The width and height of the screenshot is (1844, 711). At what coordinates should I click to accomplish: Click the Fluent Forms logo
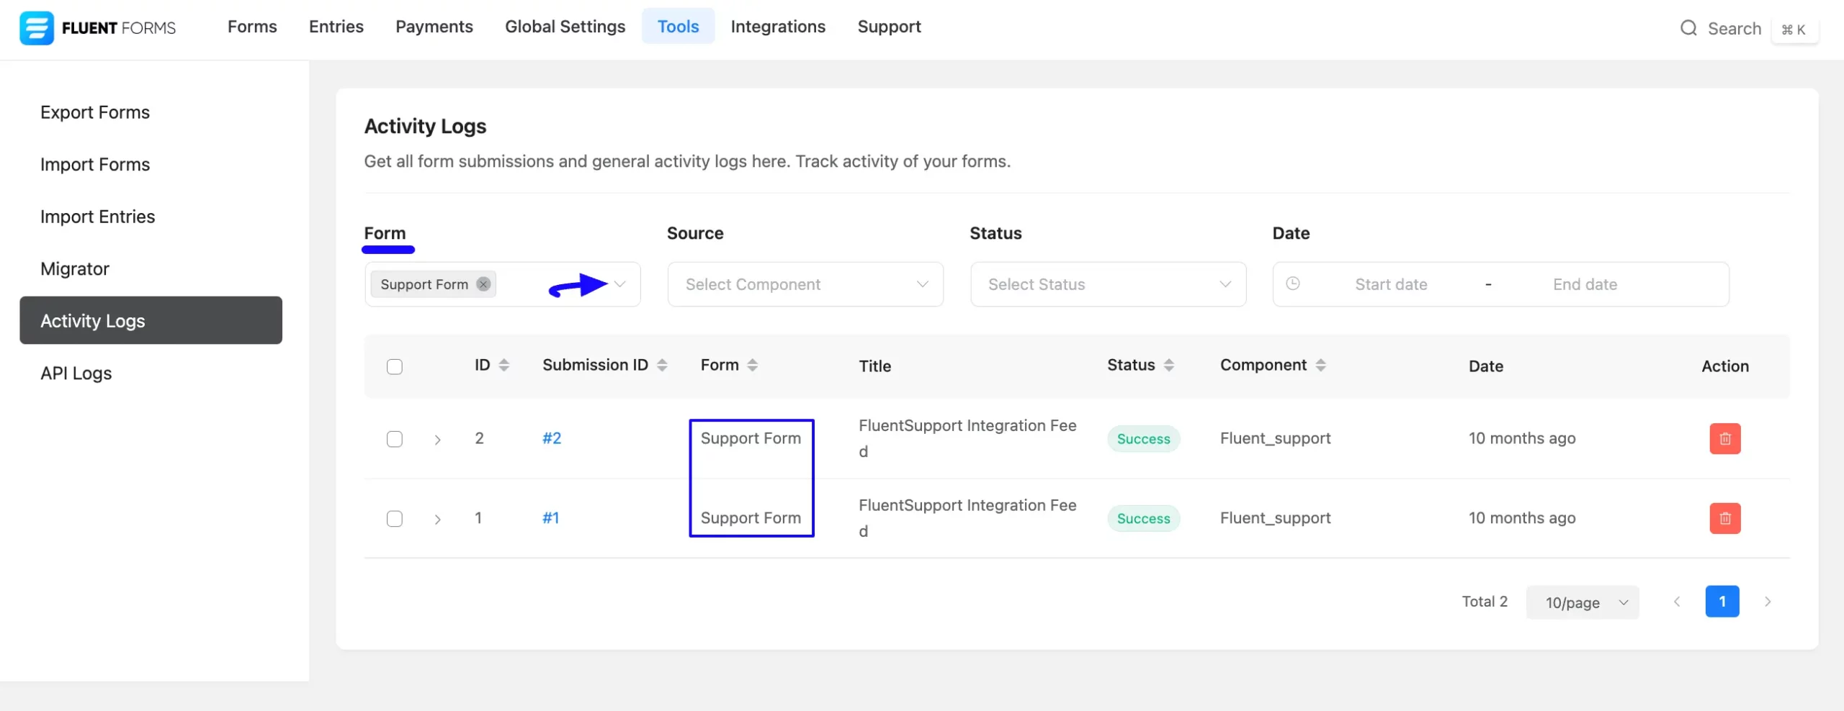(x=98, y=28)
